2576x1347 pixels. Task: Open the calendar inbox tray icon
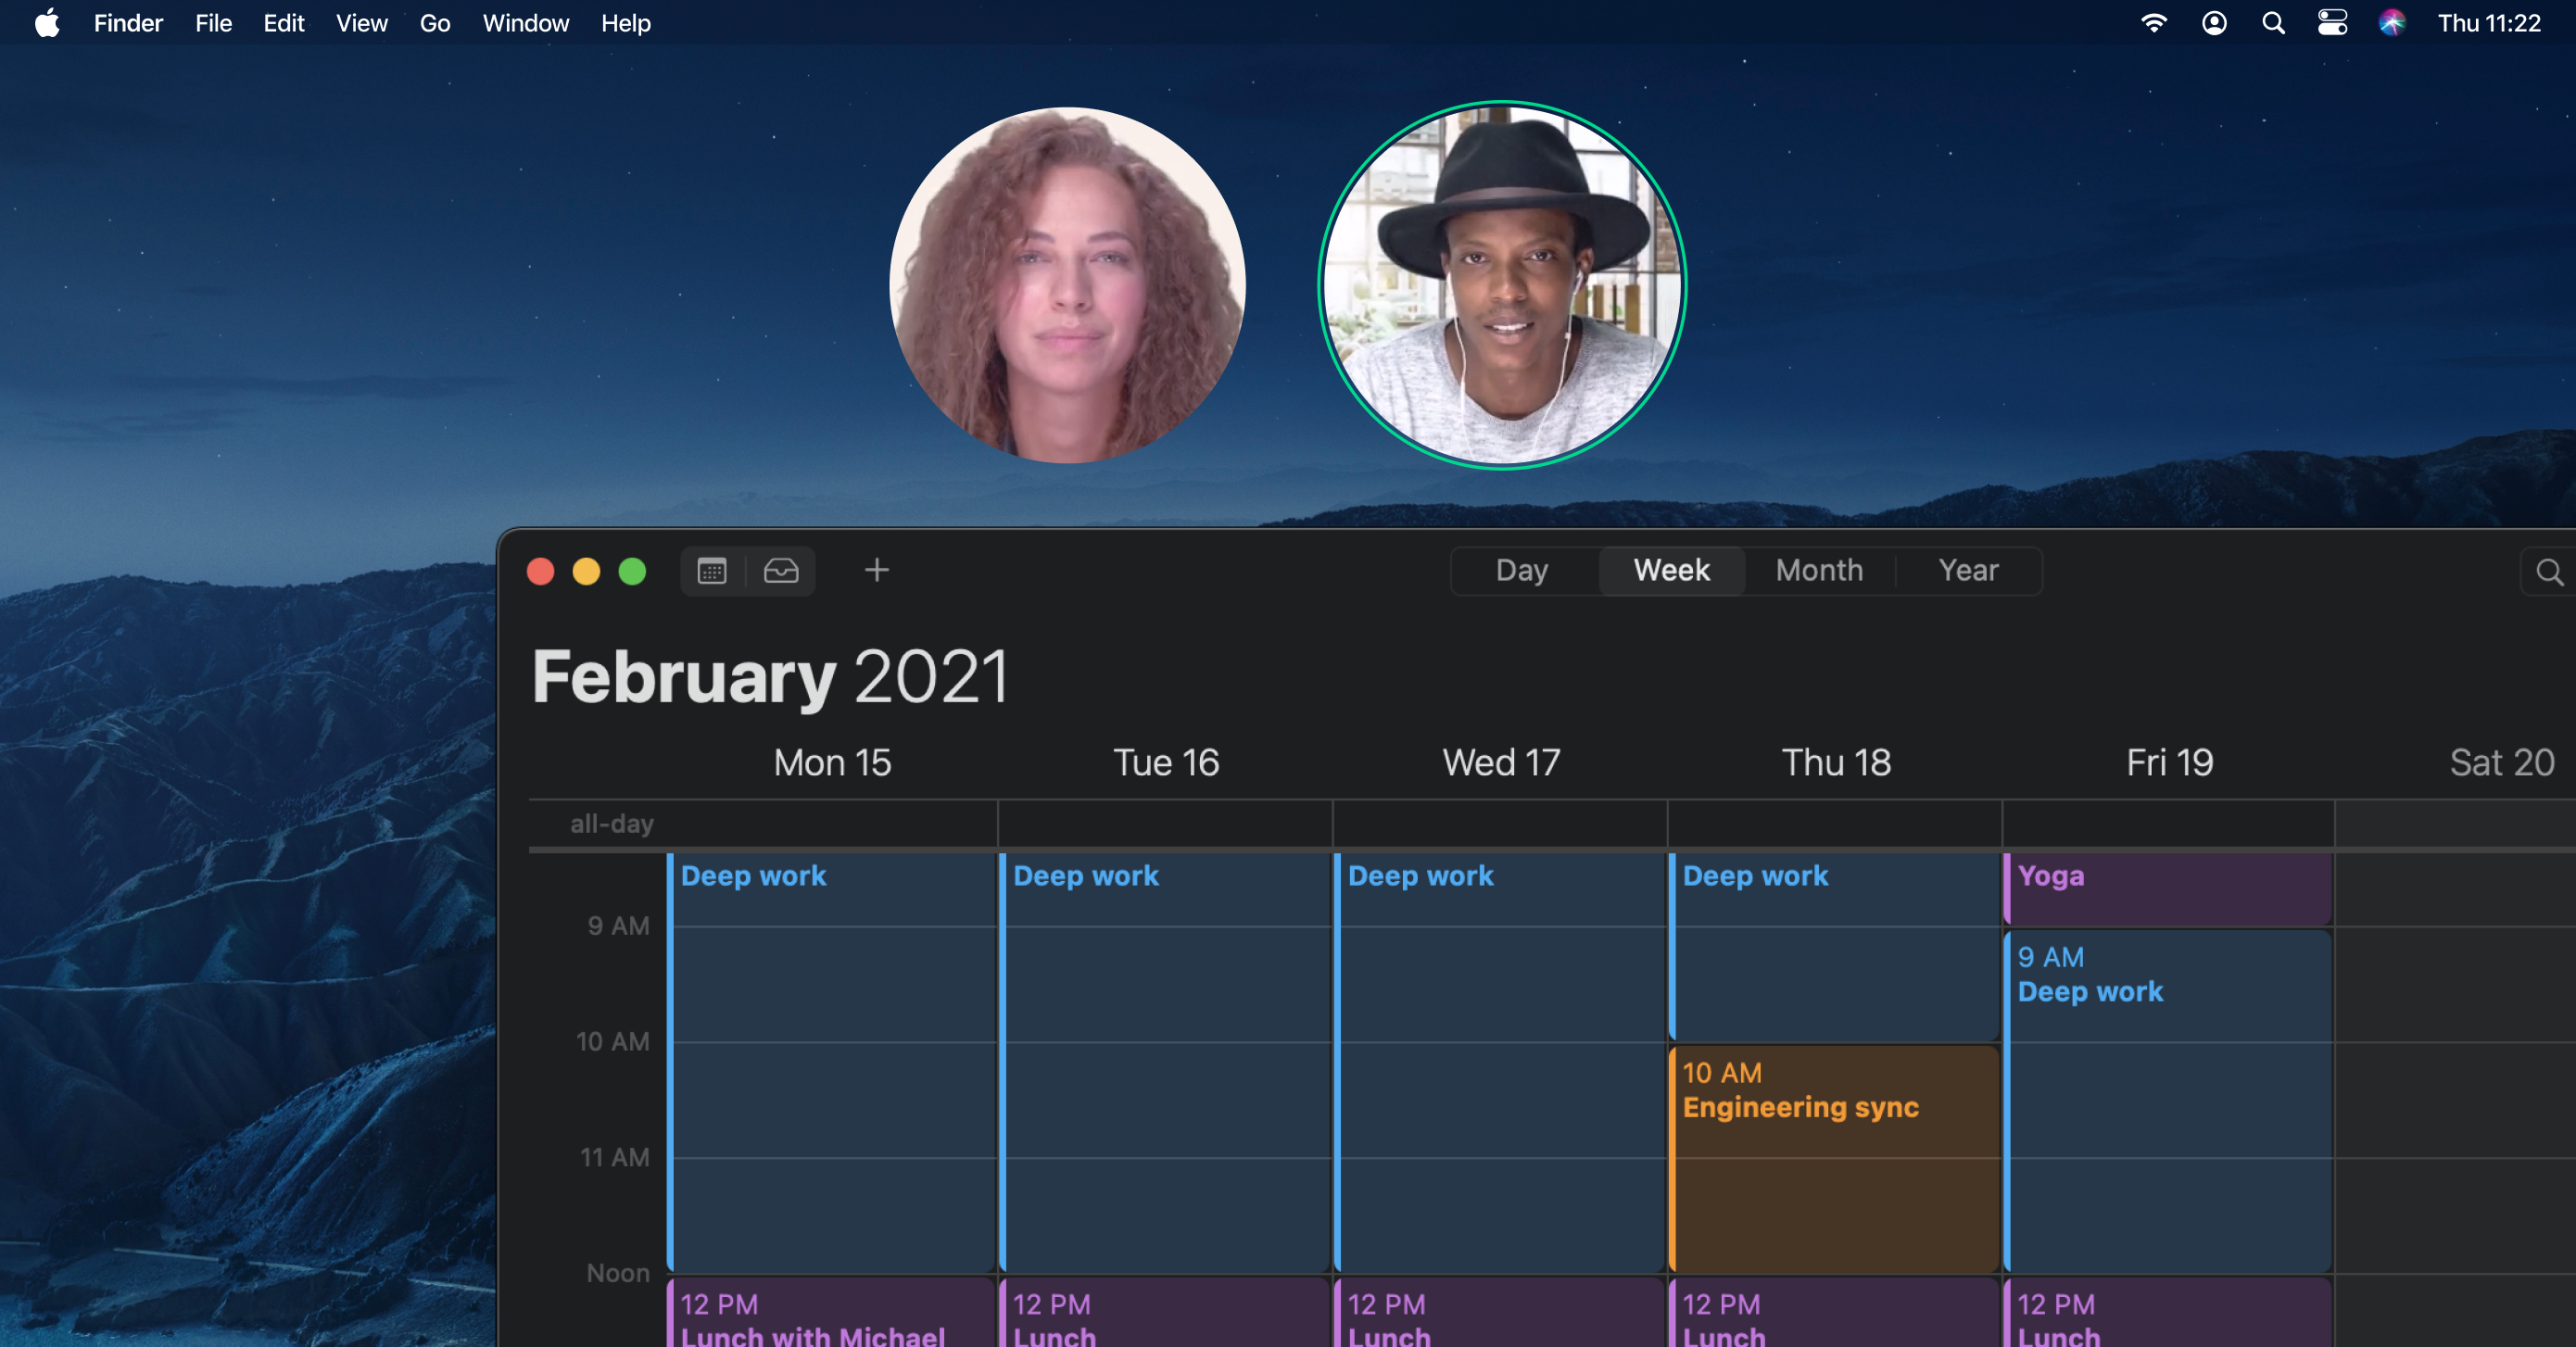(781, 571)
